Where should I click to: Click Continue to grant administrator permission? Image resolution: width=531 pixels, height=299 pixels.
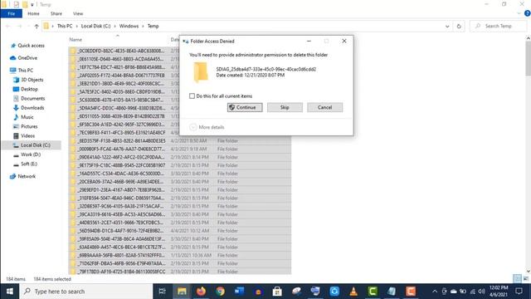pyautogui.click(x=245, y=107)
